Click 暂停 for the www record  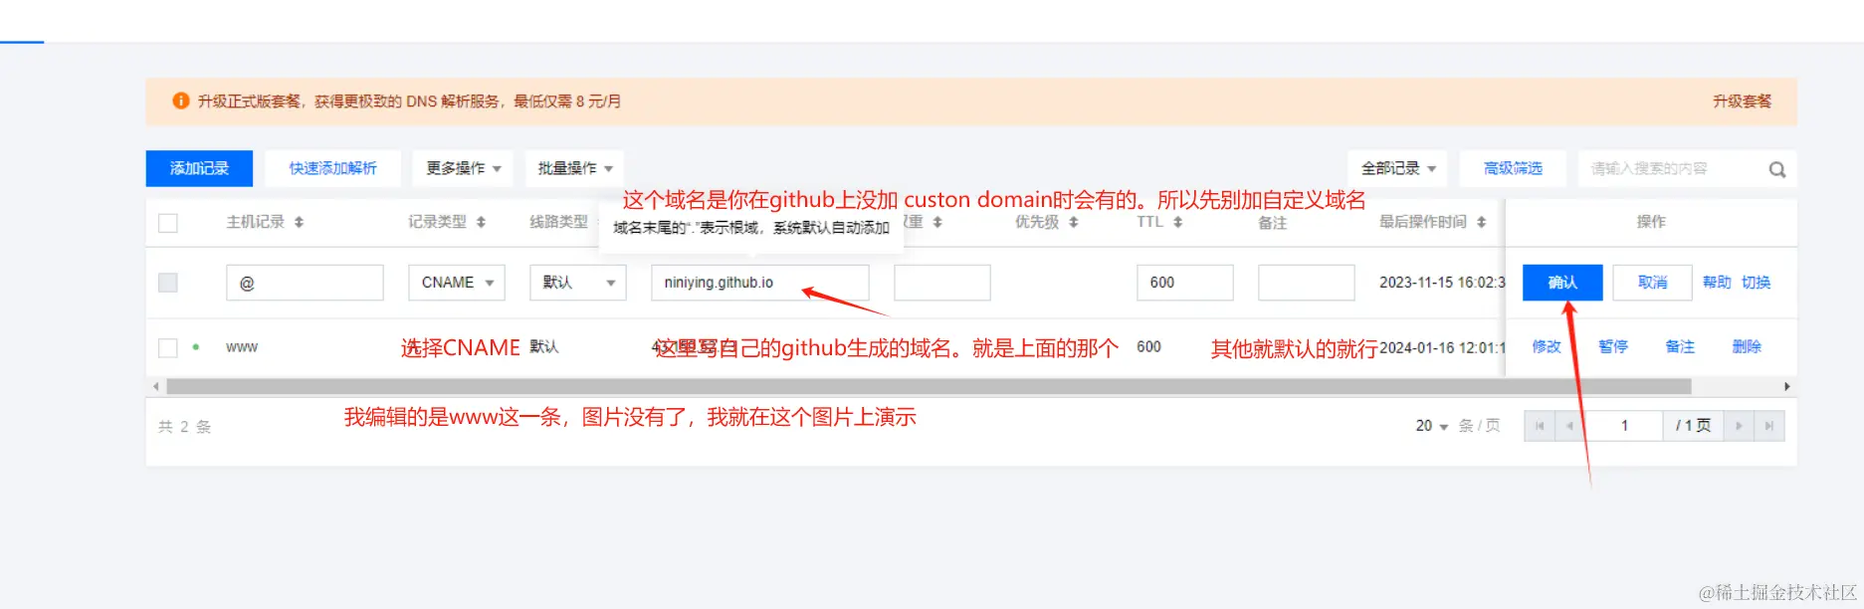(1613, 346)
